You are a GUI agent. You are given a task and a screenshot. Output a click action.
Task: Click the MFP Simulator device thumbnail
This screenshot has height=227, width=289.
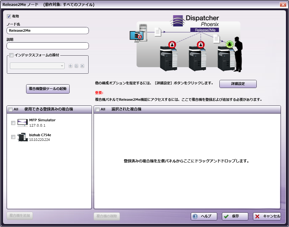(22, 123)
